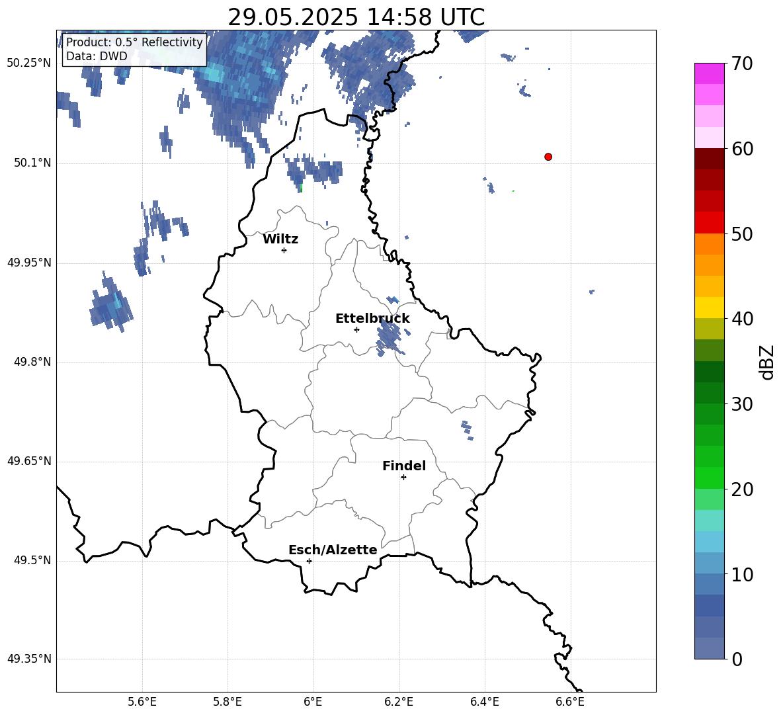This screenshot has width=783, height=715.
Task: Click the dark red band just below 60
Action: (x=710, y=159)
